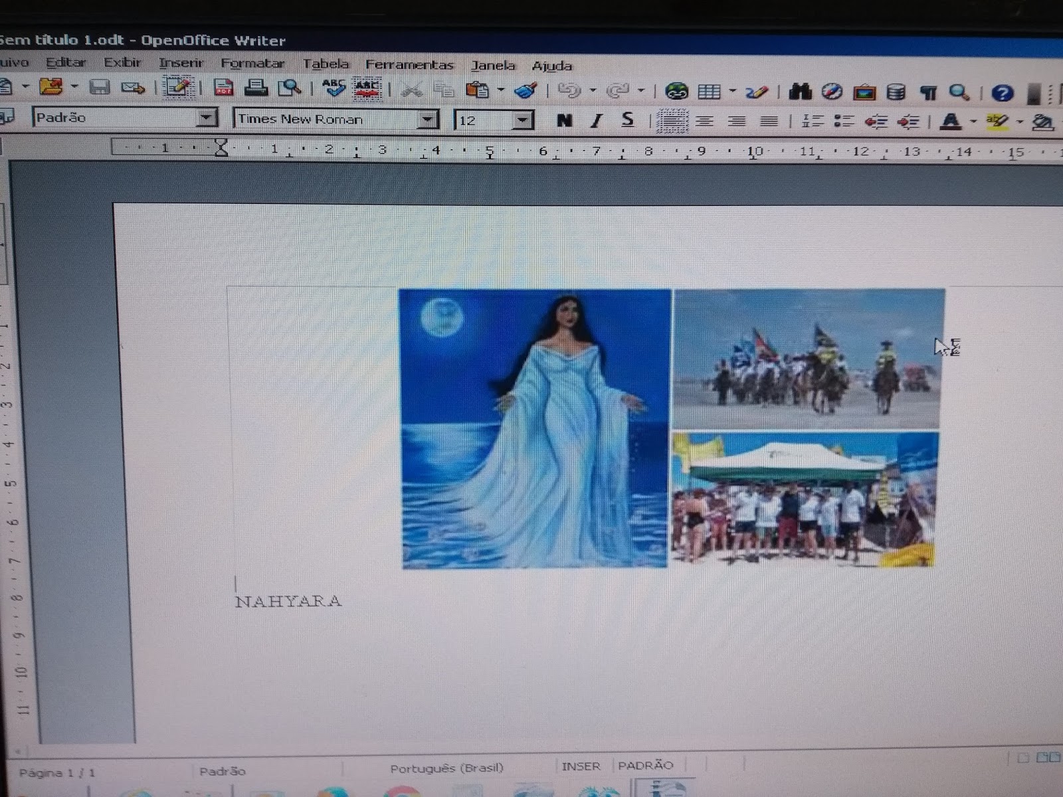Screen dimensions: 1063x797
Task: Click INSER mode in status bar
Action: [581, 766]
